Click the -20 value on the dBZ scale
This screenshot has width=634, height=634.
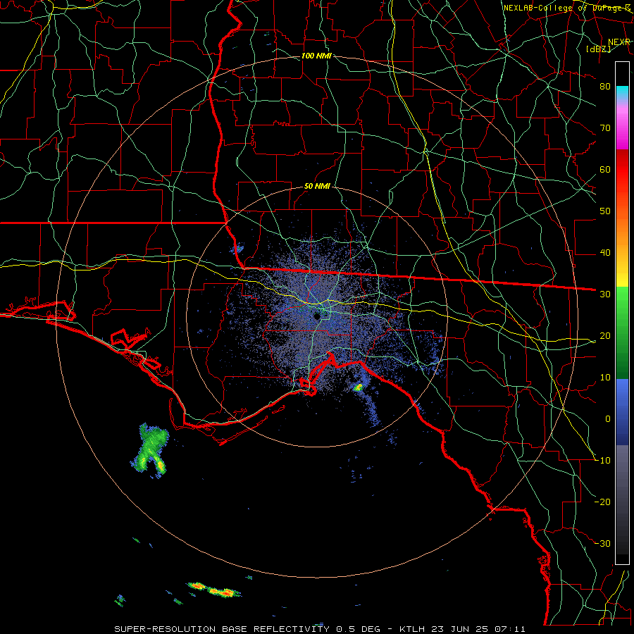(603, 502)
